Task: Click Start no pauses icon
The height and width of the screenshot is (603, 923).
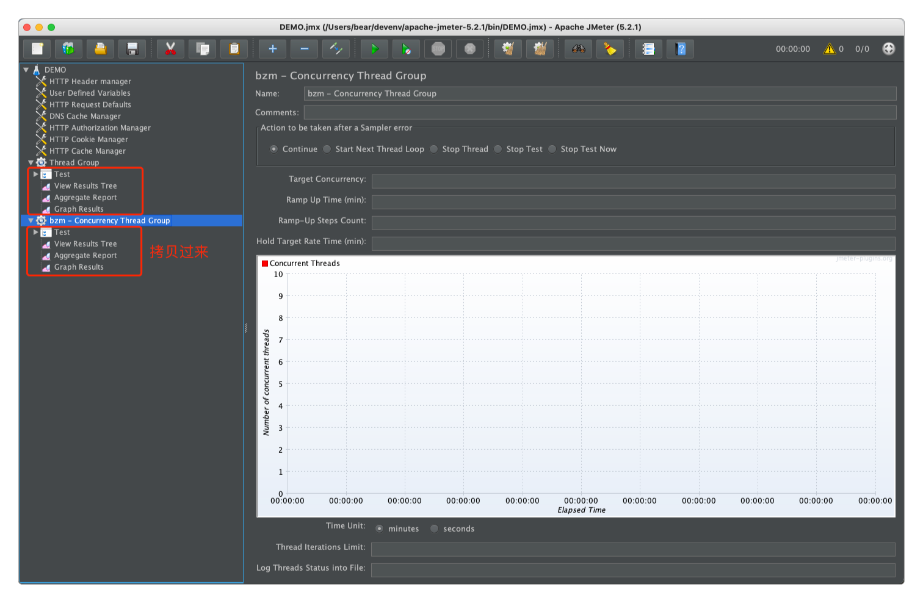Action: coord(406,49)
